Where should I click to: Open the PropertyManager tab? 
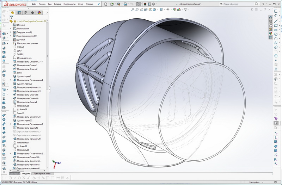(x=19, y=13)
